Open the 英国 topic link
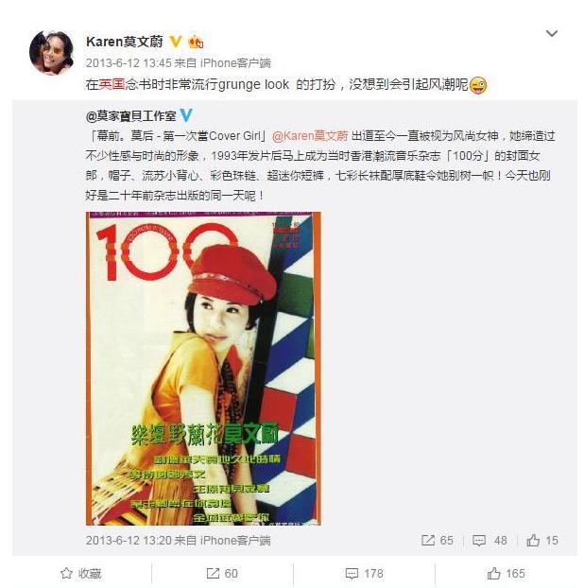Viewport: 584px width, 588px height. [112, 84]
